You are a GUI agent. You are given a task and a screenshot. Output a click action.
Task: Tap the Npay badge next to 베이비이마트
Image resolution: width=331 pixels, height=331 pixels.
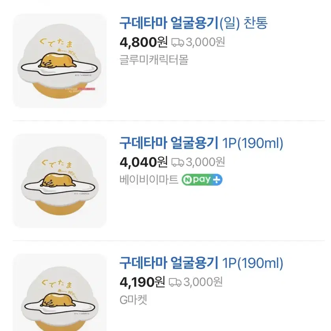click(202, 180)
